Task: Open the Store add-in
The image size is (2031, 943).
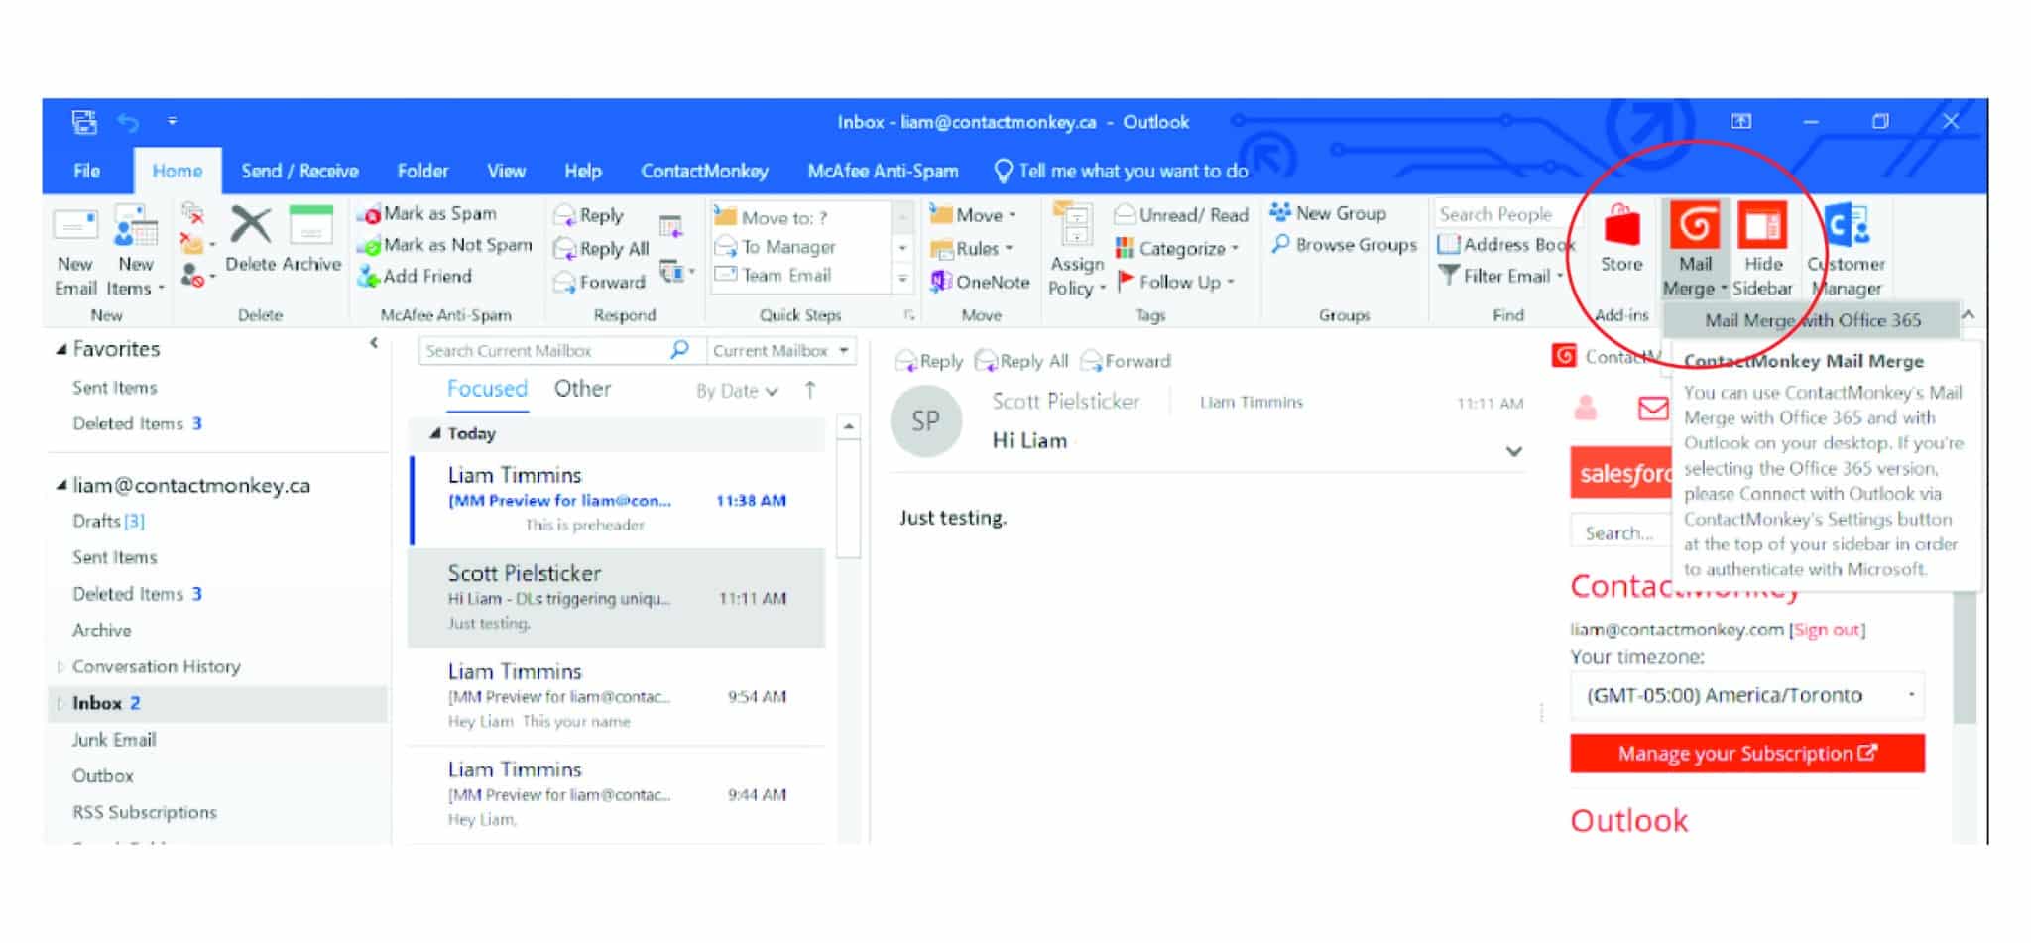Action: (1621, 239)
